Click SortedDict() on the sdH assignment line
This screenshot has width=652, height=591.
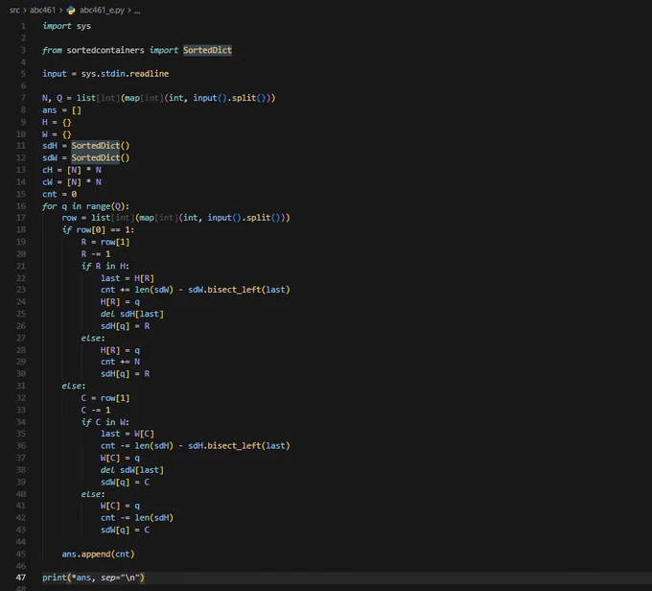coord(101,145)
